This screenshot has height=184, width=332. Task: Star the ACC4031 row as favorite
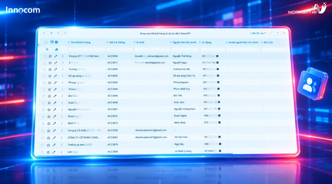tap(49, 117)
